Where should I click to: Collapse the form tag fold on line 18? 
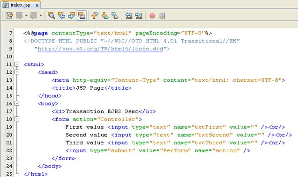tap(17, 119)
